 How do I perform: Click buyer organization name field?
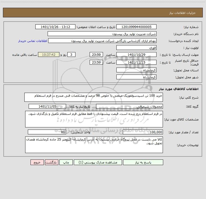click(102, 34)
